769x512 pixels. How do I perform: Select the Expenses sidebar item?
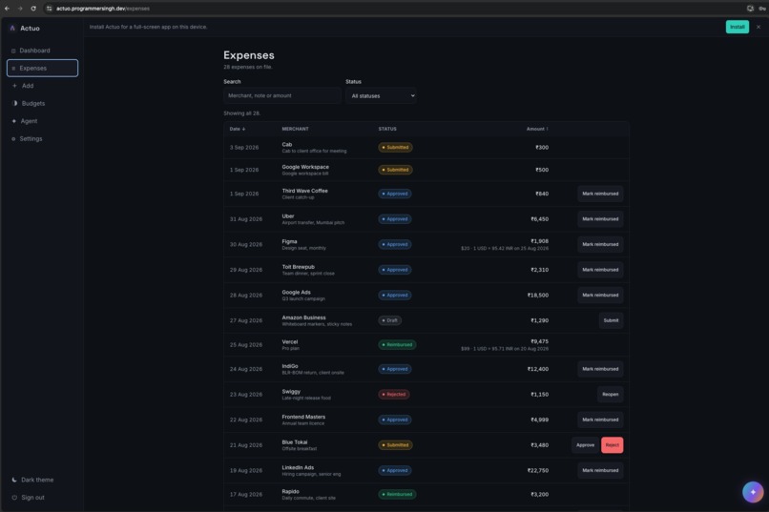42,68
